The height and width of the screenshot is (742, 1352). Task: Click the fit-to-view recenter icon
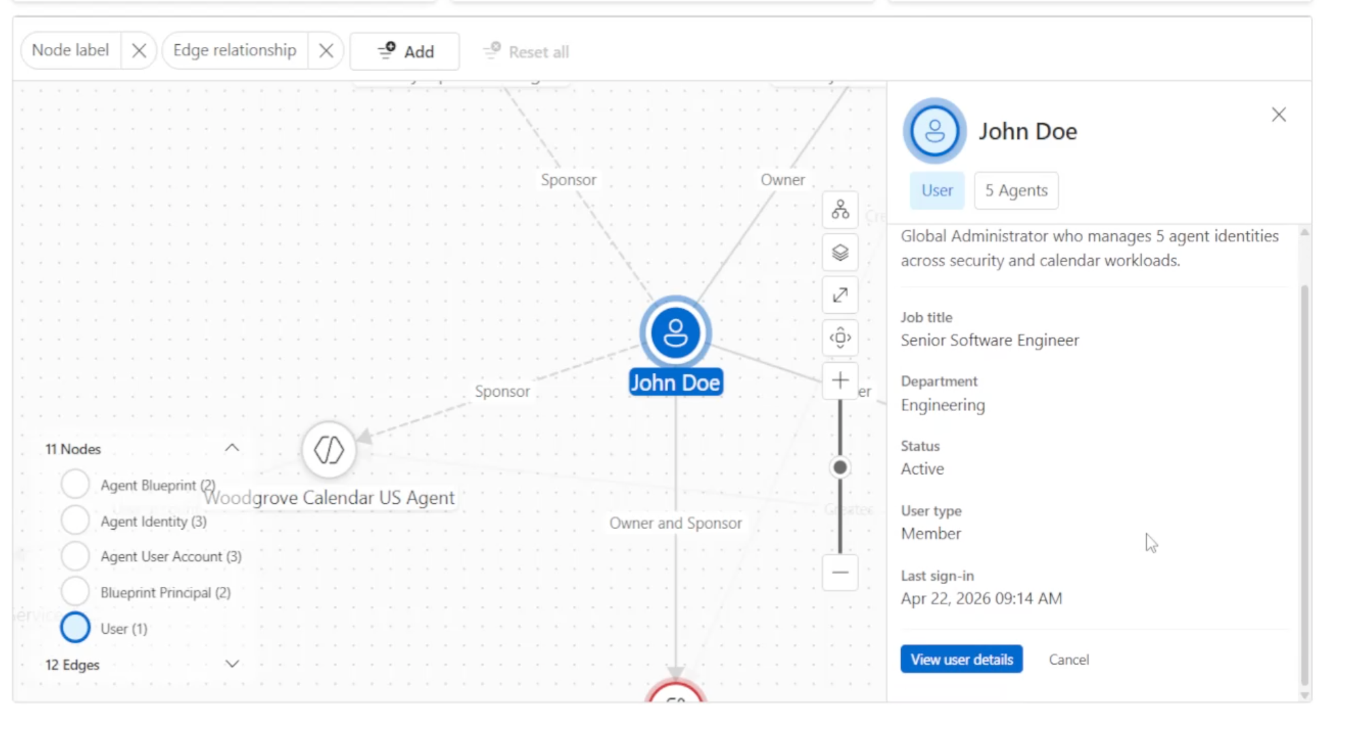pos(840,338)
